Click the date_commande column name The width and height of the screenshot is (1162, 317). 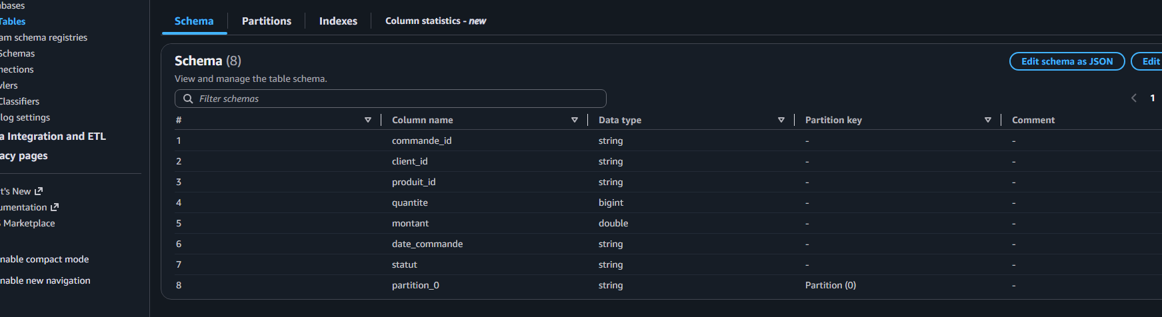(427, 244)
